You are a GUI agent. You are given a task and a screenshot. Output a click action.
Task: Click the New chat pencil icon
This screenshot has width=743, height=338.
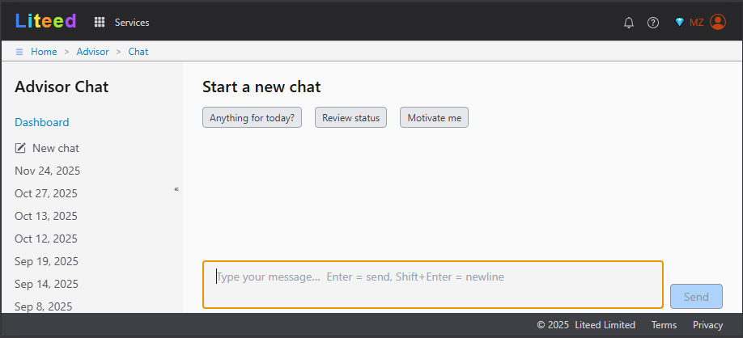pos(21,148)
